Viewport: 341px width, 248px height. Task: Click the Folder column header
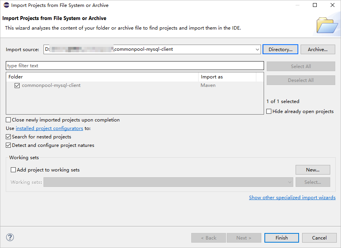coord(102,77)
